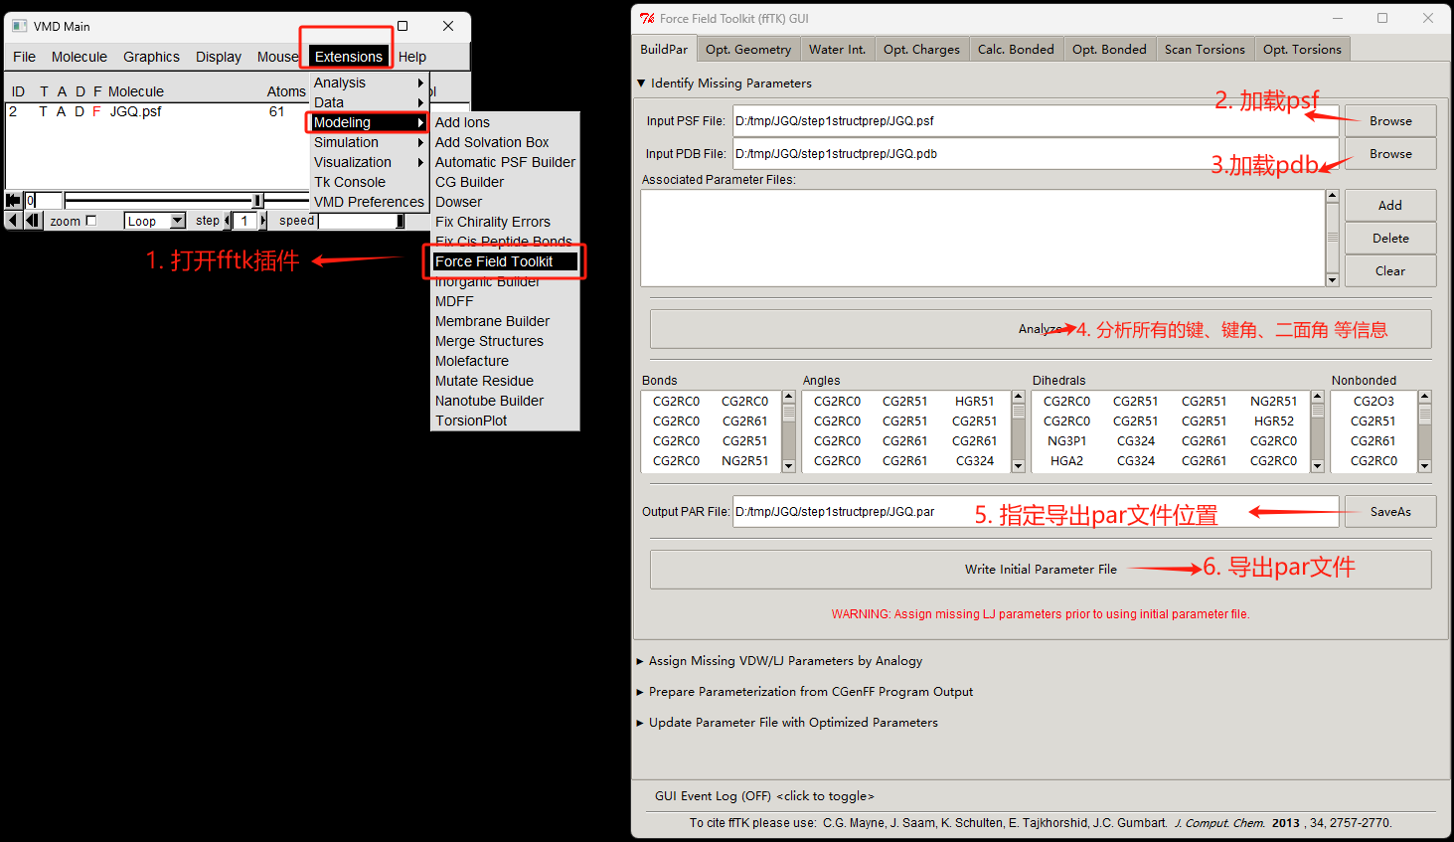Viewport: 1454px width, 842px height.
Task: Select CG Builder entry
Action: (505, 182)
